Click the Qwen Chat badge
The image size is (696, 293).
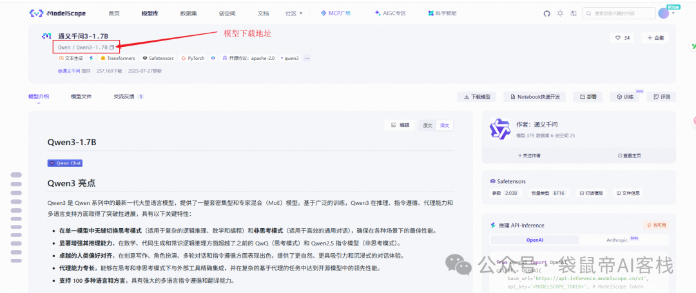pyautogui.click(x=65, y=163)
